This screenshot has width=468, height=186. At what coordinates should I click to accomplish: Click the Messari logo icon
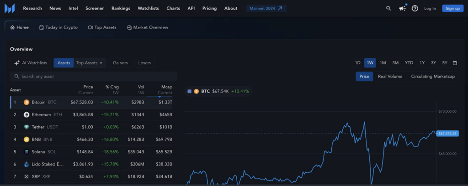pyautogui.click(x=10, y=8)
